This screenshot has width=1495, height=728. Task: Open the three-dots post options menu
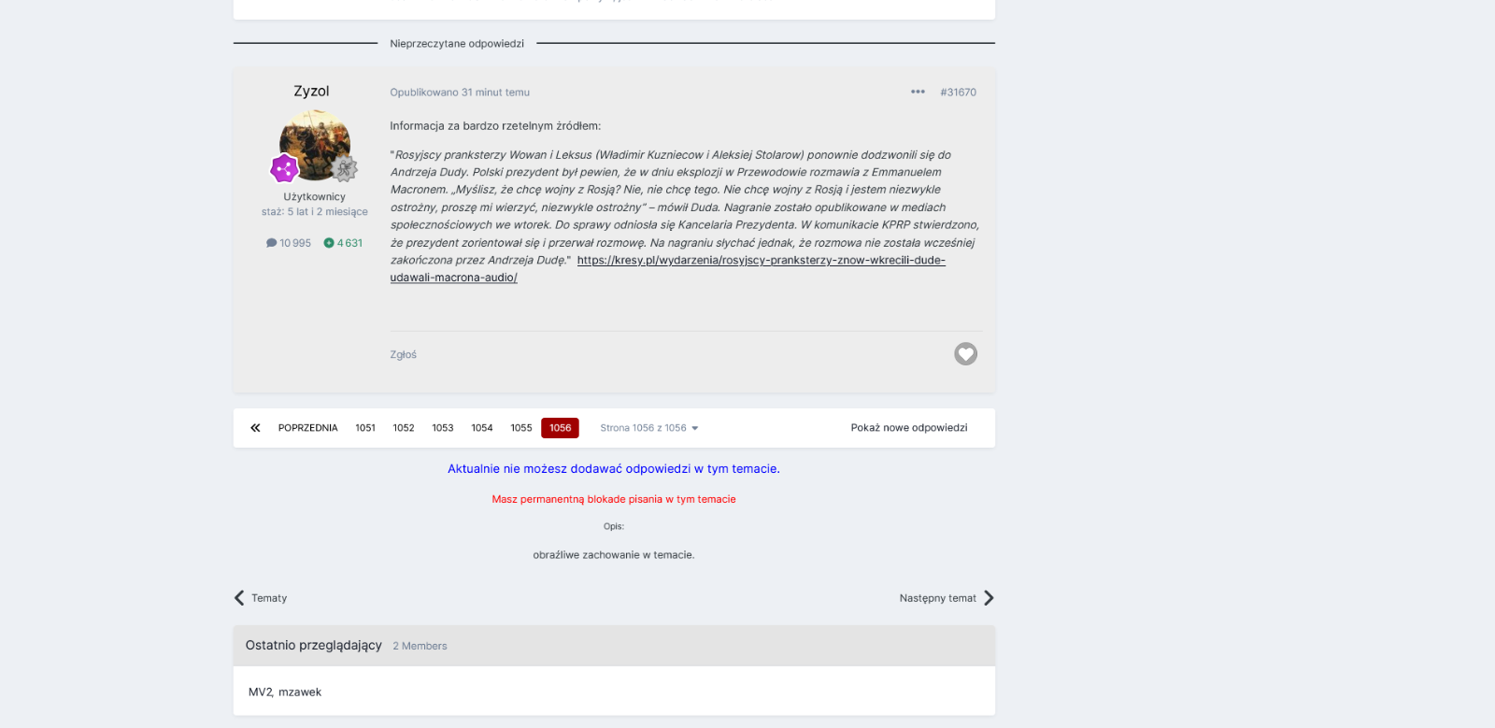click(x=918, y=92)
